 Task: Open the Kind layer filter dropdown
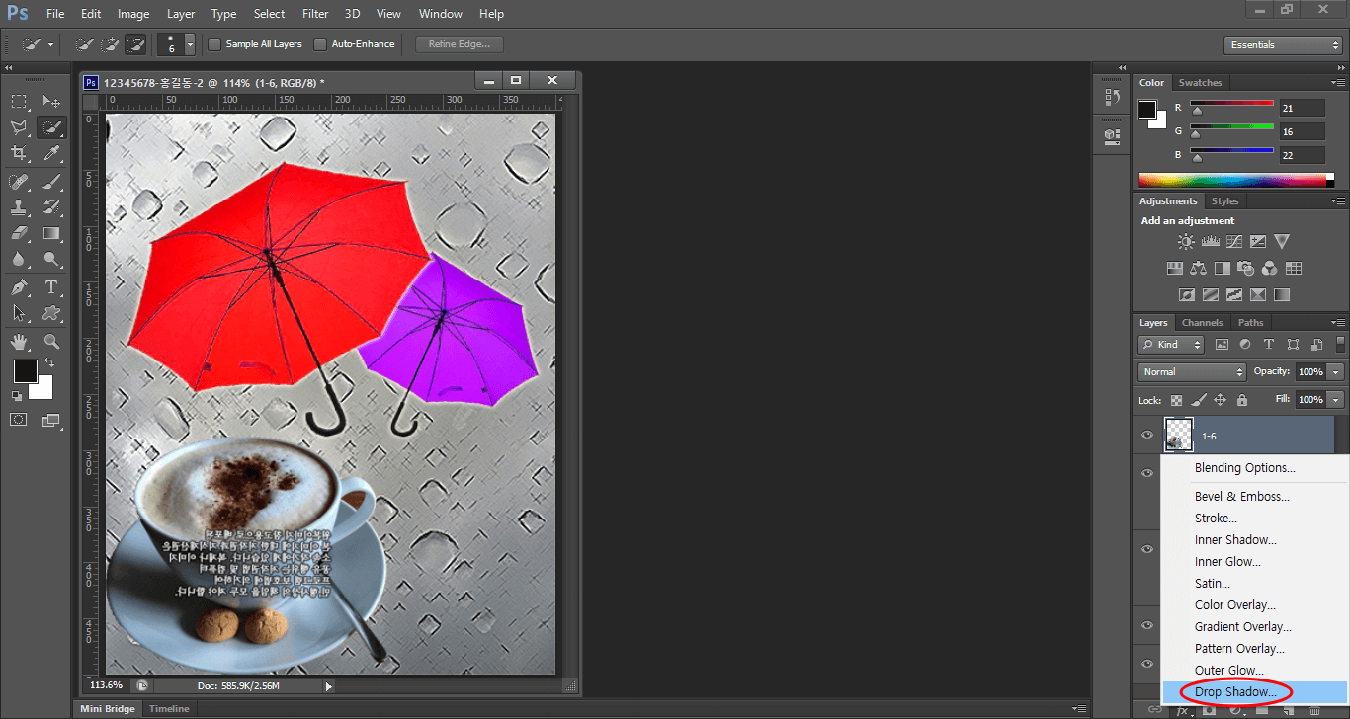pos(1171,344)
